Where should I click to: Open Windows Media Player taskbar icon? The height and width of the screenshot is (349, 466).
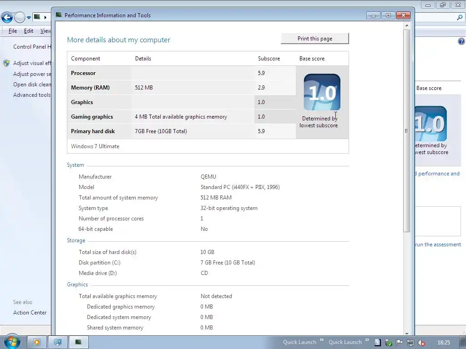(37, 342)
